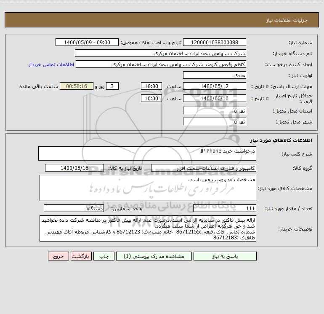The height and width of the screenshot is (314, 324).
Task: Click the quantity field showing 111
Action: [225, 209]
